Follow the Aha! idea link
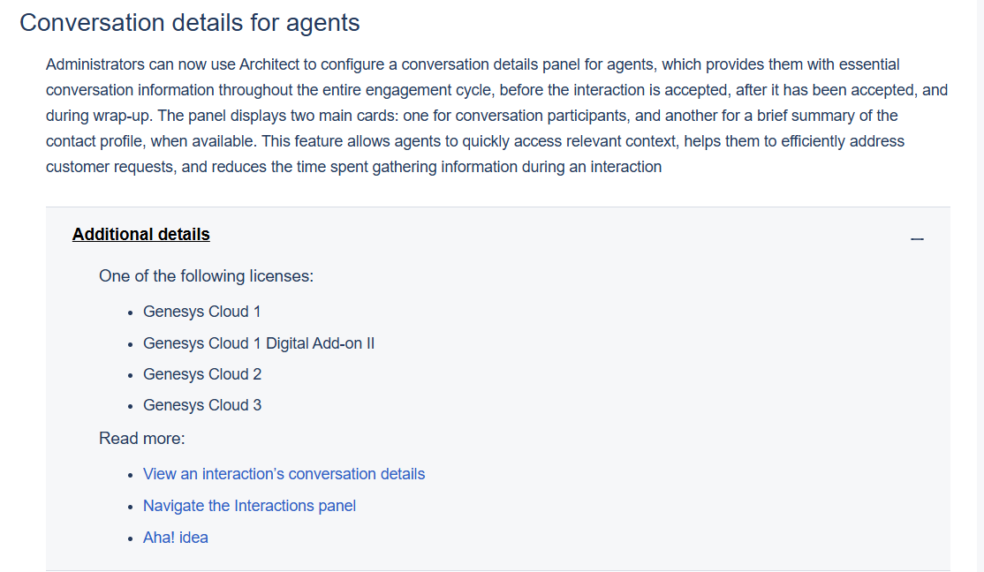Viewport: 984px width, 572px height. tap(176, 538)
